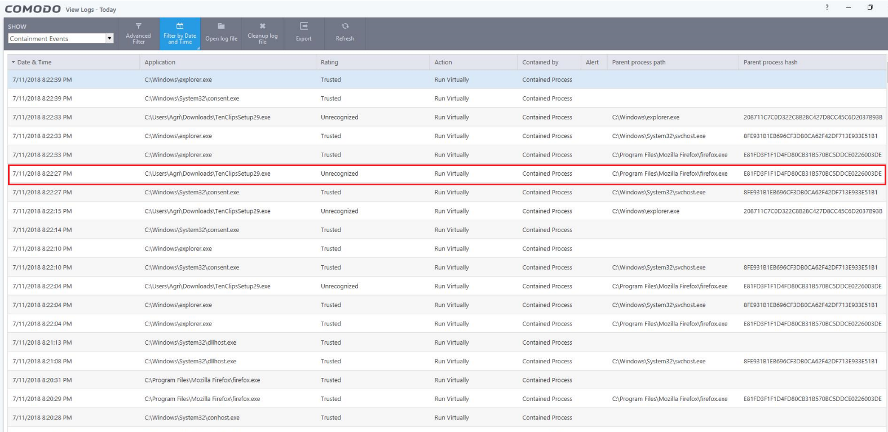This screenshot has height=432, width=888.
Task: Select the 8:20:28 PM conhost.exe row
Action: pyautogui.click(x=447, y=418)
